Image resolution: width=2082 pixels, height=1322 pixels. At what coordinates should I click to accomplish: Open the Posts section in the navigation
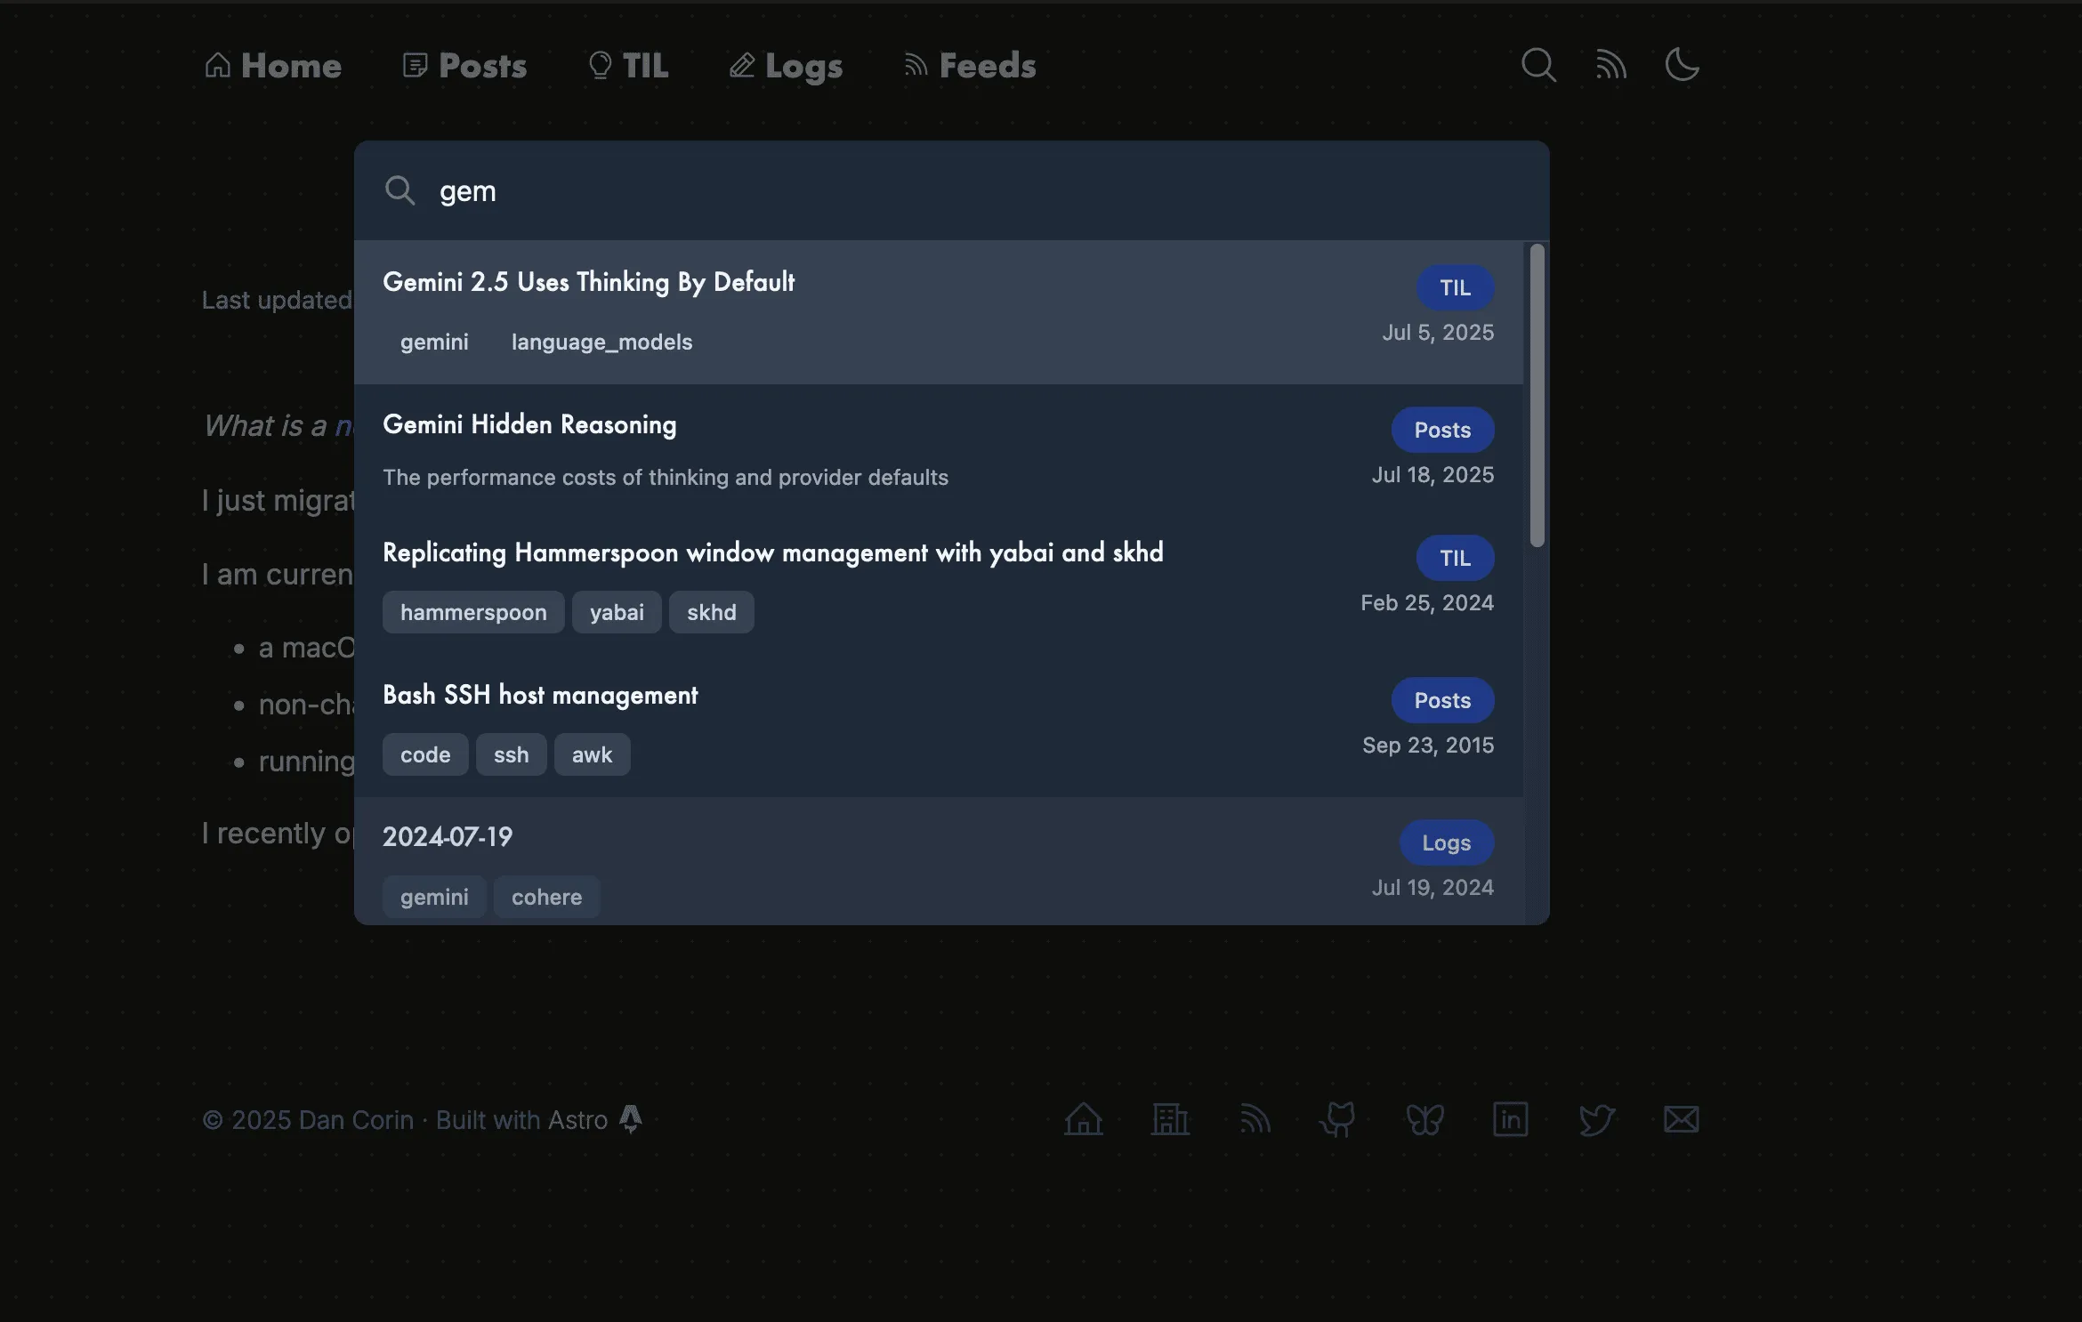[x=464, y=66]
